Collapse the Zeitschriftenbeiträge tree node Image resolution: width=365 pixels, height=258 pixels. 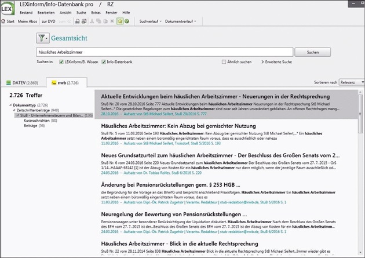[13, 110]
